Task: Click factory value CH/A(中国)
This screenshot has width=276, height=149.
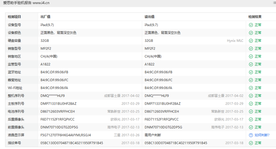Action: tap(49, 56)
